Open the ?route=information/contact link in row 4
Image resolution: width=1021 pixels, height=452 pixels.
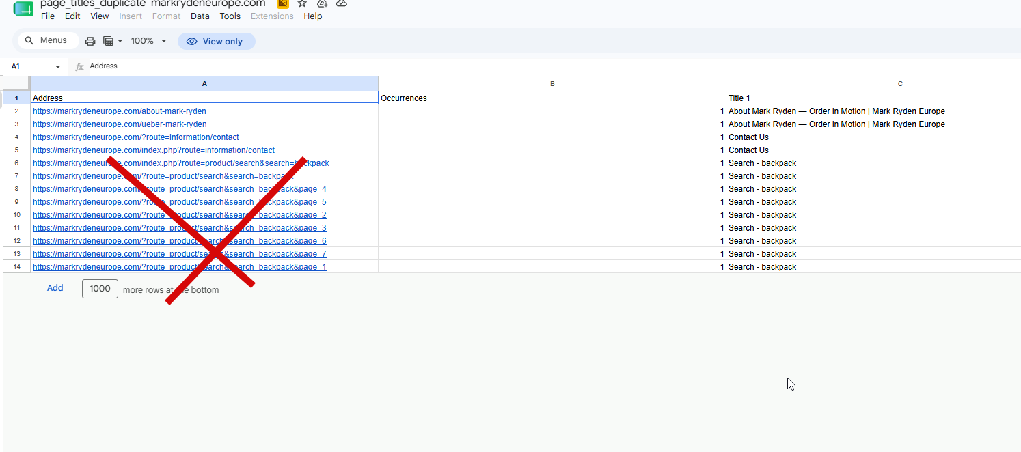click(x=136, y=137)
